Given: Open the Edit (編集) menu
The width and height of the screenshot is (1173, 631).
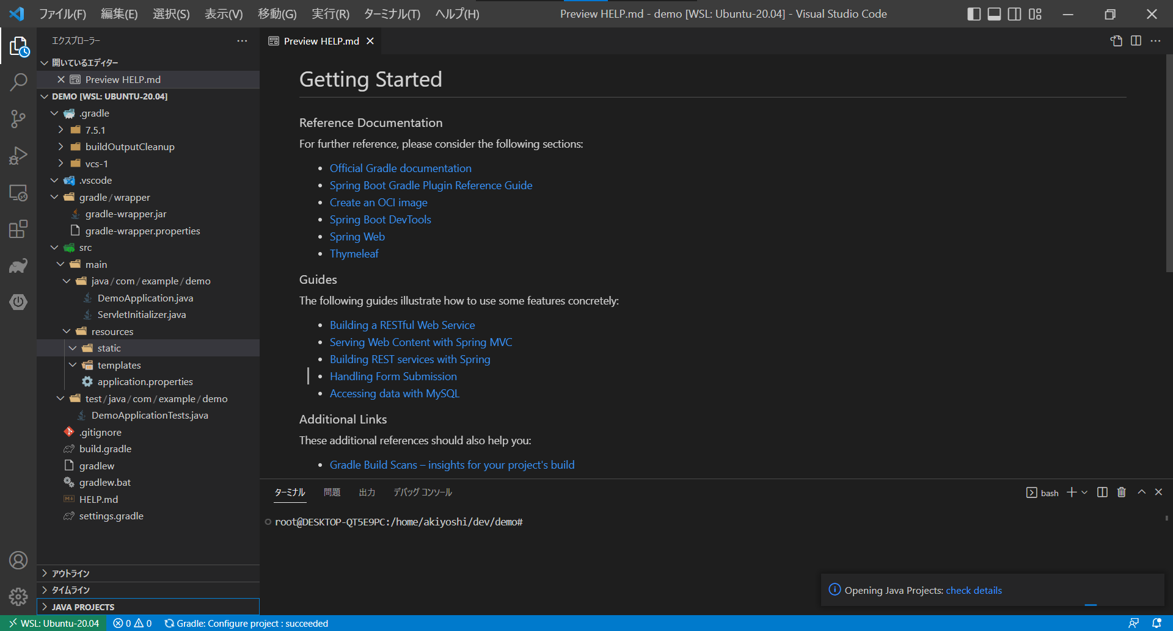Looking at the screenshot, I should click(x=119, y=14).
